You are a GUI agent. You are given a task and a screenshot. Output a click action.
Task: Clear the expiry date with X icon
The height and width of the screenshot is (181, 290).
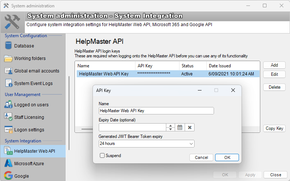click(189, 127)
